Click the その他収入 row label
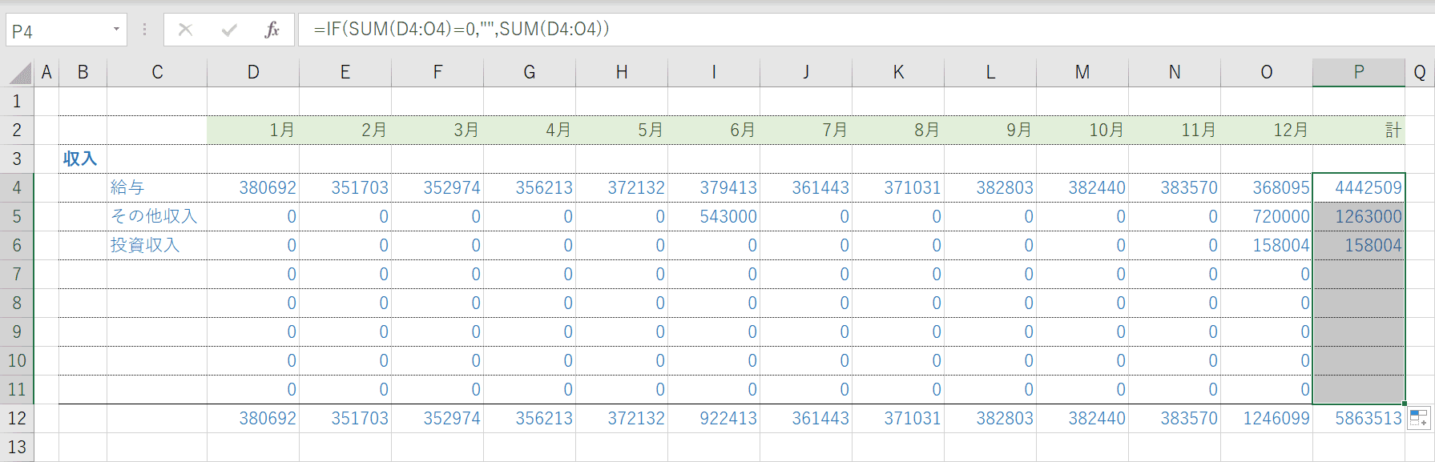The image size is (1435, 462). (x=157, y=217)
